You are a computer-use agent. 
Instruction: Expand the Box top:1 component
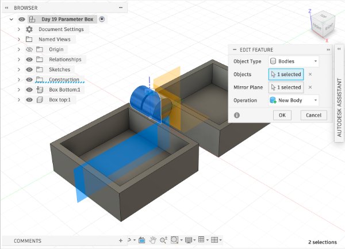point(19,99)
